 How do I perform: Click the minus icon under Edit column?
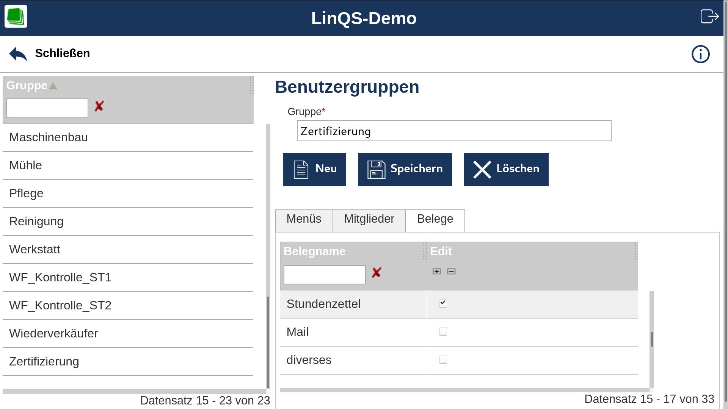(451, 271)
